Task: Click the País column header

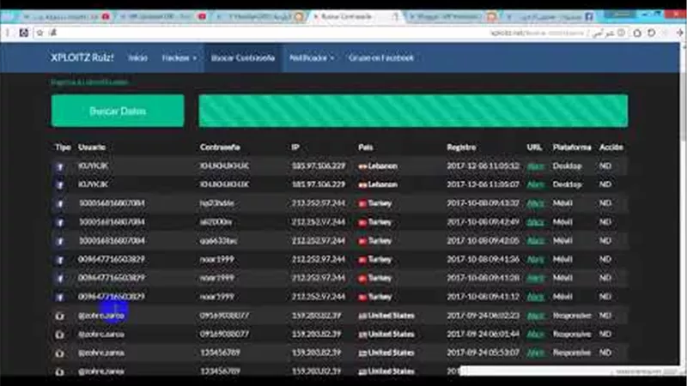Action: pos(366,147)
